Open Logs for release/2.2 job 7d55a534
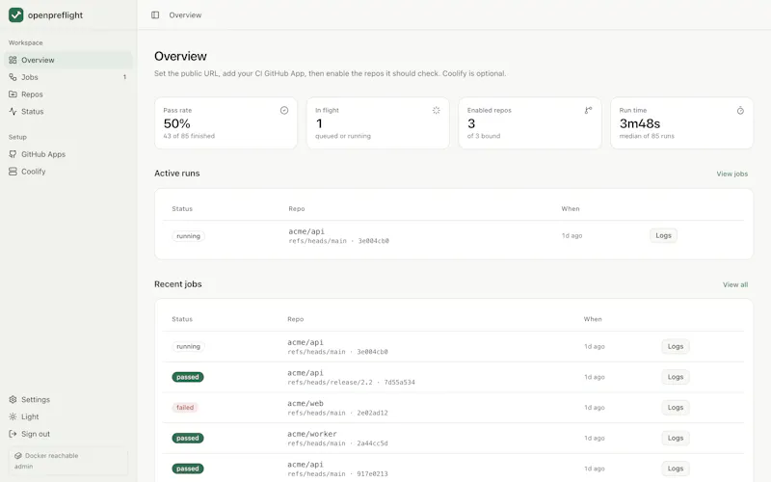This screenshot has width=771, height=482. [676, 377]
